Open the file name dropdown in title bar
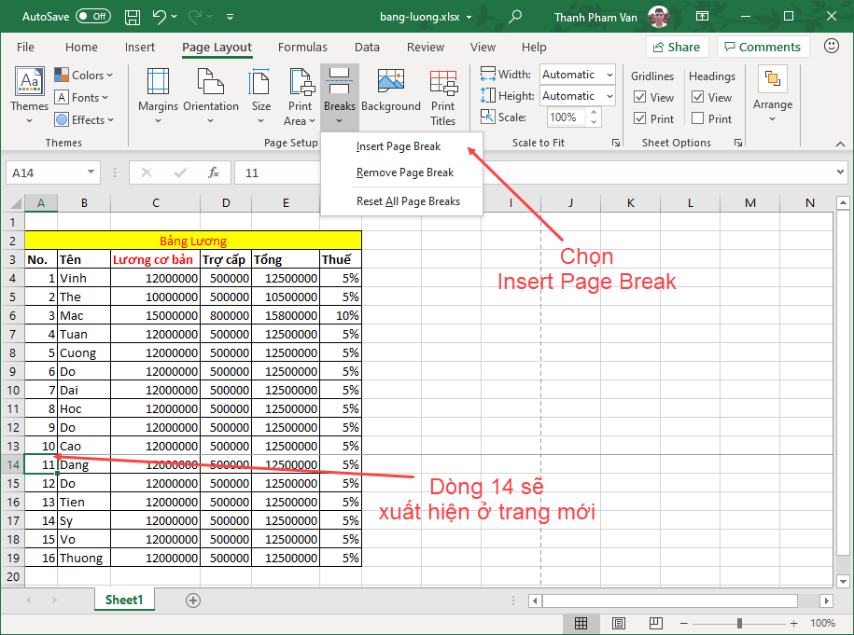This screenshot has width=854, height=635. point(469,17)
